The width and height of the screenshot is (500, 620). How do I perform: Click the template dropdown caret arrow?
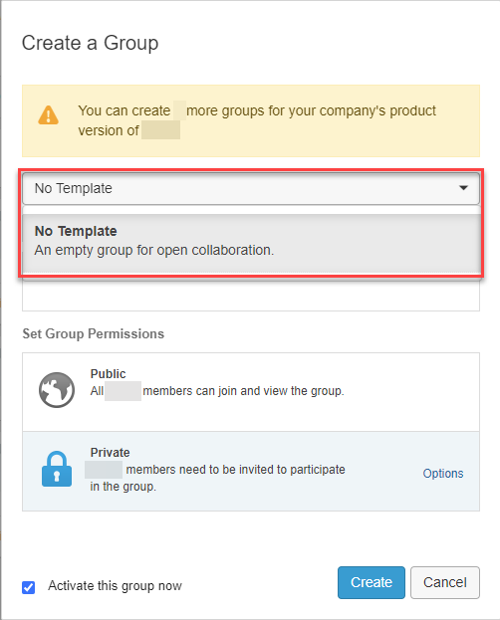(463, 188)
